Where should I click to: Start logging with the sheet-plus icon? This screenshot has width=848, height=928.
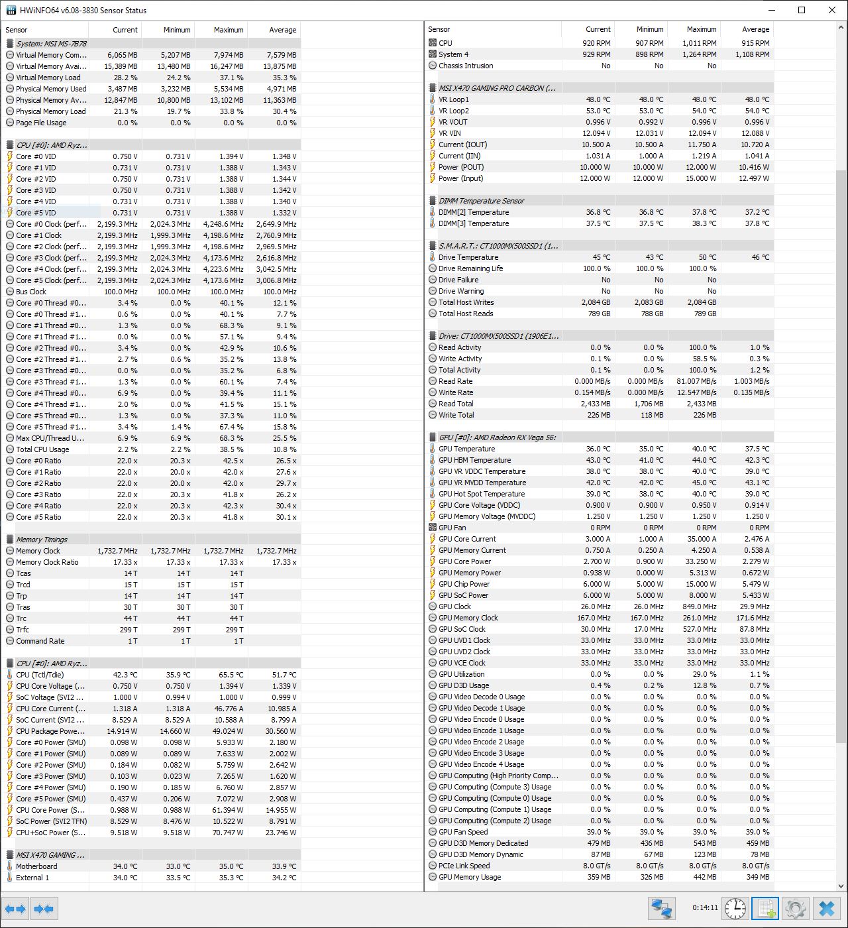point(765,908)
